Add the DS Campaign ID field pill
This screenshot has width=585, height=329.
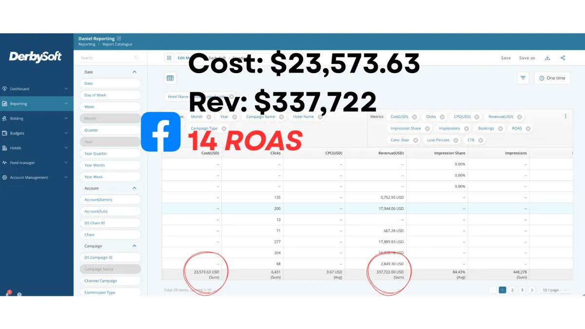(110, 257)
